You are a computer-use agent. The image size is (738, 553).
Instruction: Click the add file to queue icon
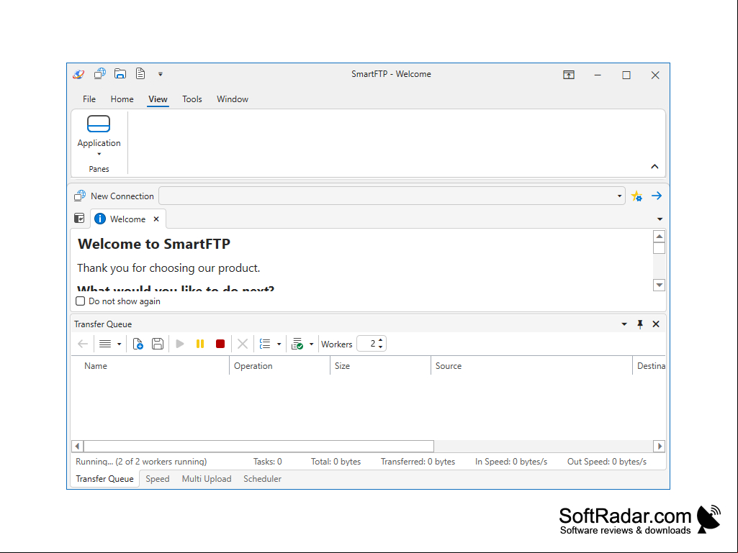[x=138, y=344]
